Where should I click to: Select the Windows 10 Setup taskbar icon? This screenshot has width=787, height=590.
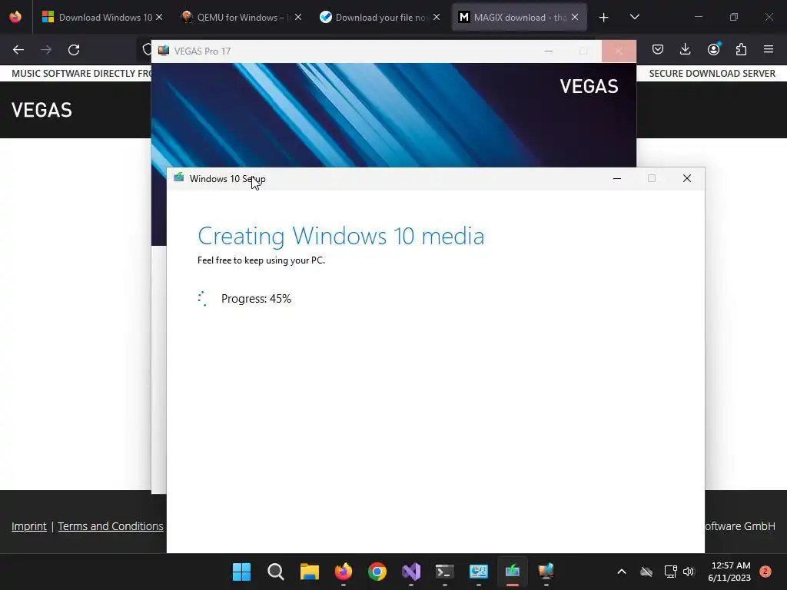click(x=513, y=572)
